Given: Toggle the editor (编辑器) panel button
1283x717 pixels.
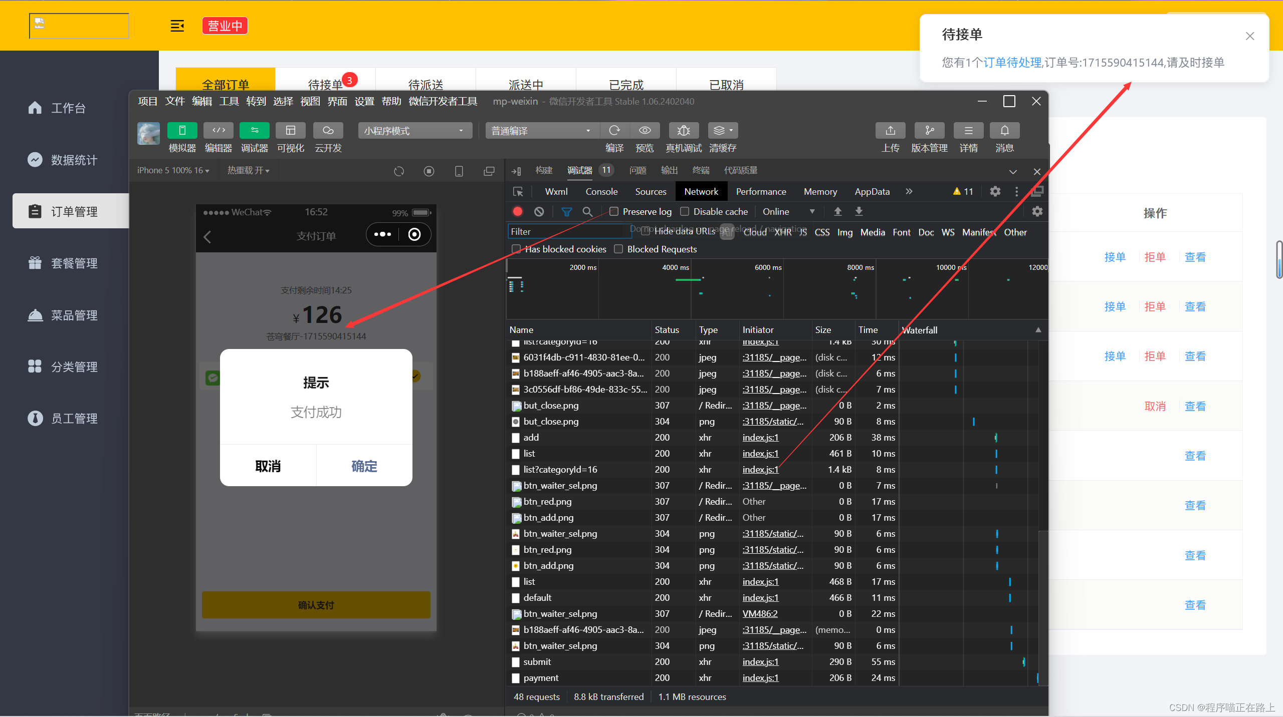Looking at the screenshot, I should [x=218, y=130].
